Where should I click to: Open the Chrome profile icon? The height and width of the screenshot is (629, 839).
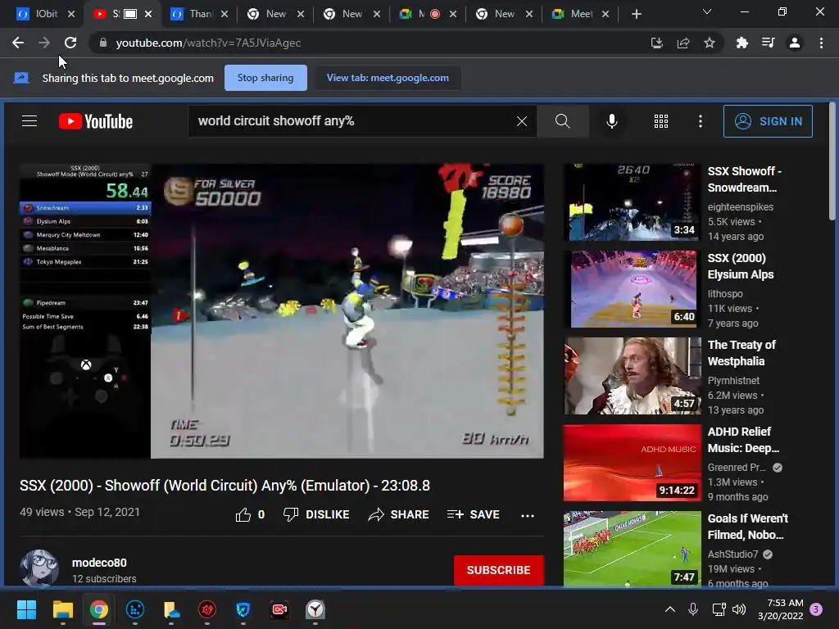click(795, 43)
